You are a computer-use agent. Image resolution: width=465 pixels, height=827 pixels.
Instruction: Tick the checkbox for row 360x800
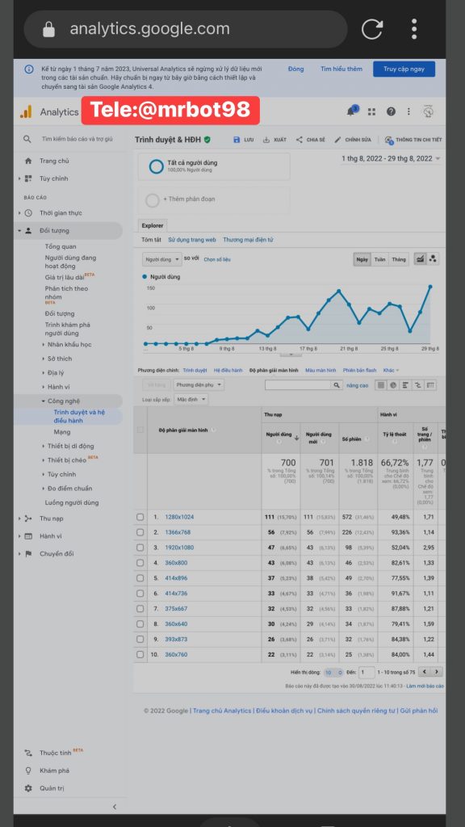point(140,563)
